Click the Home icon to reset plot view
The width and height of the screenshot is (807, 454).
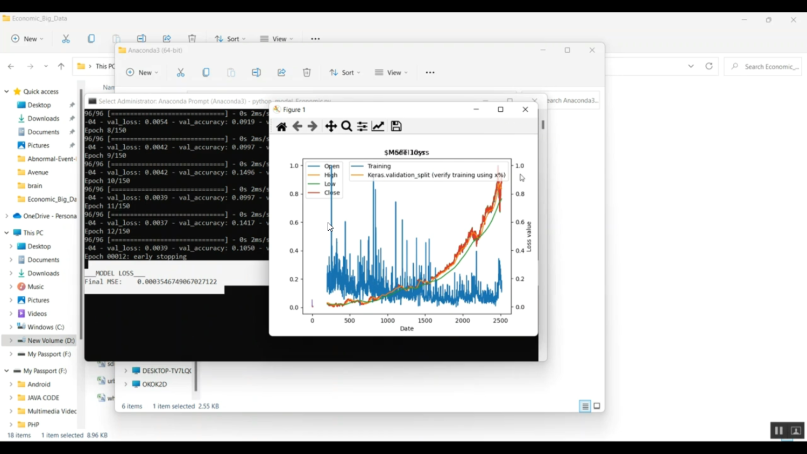point(281,126)
